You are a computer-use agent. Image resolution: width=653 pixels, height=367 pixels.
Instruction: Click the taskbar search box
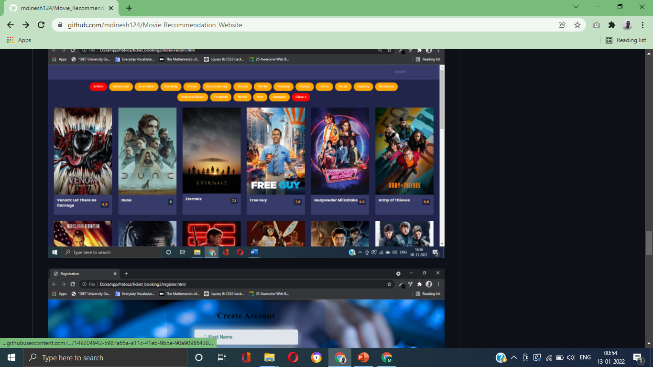[x=105, y=357]
